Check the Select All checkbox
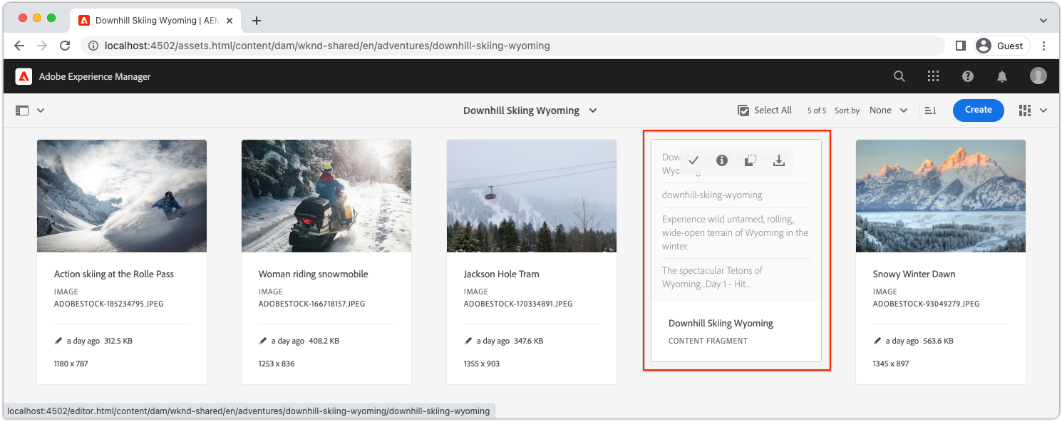 [743, 110]
